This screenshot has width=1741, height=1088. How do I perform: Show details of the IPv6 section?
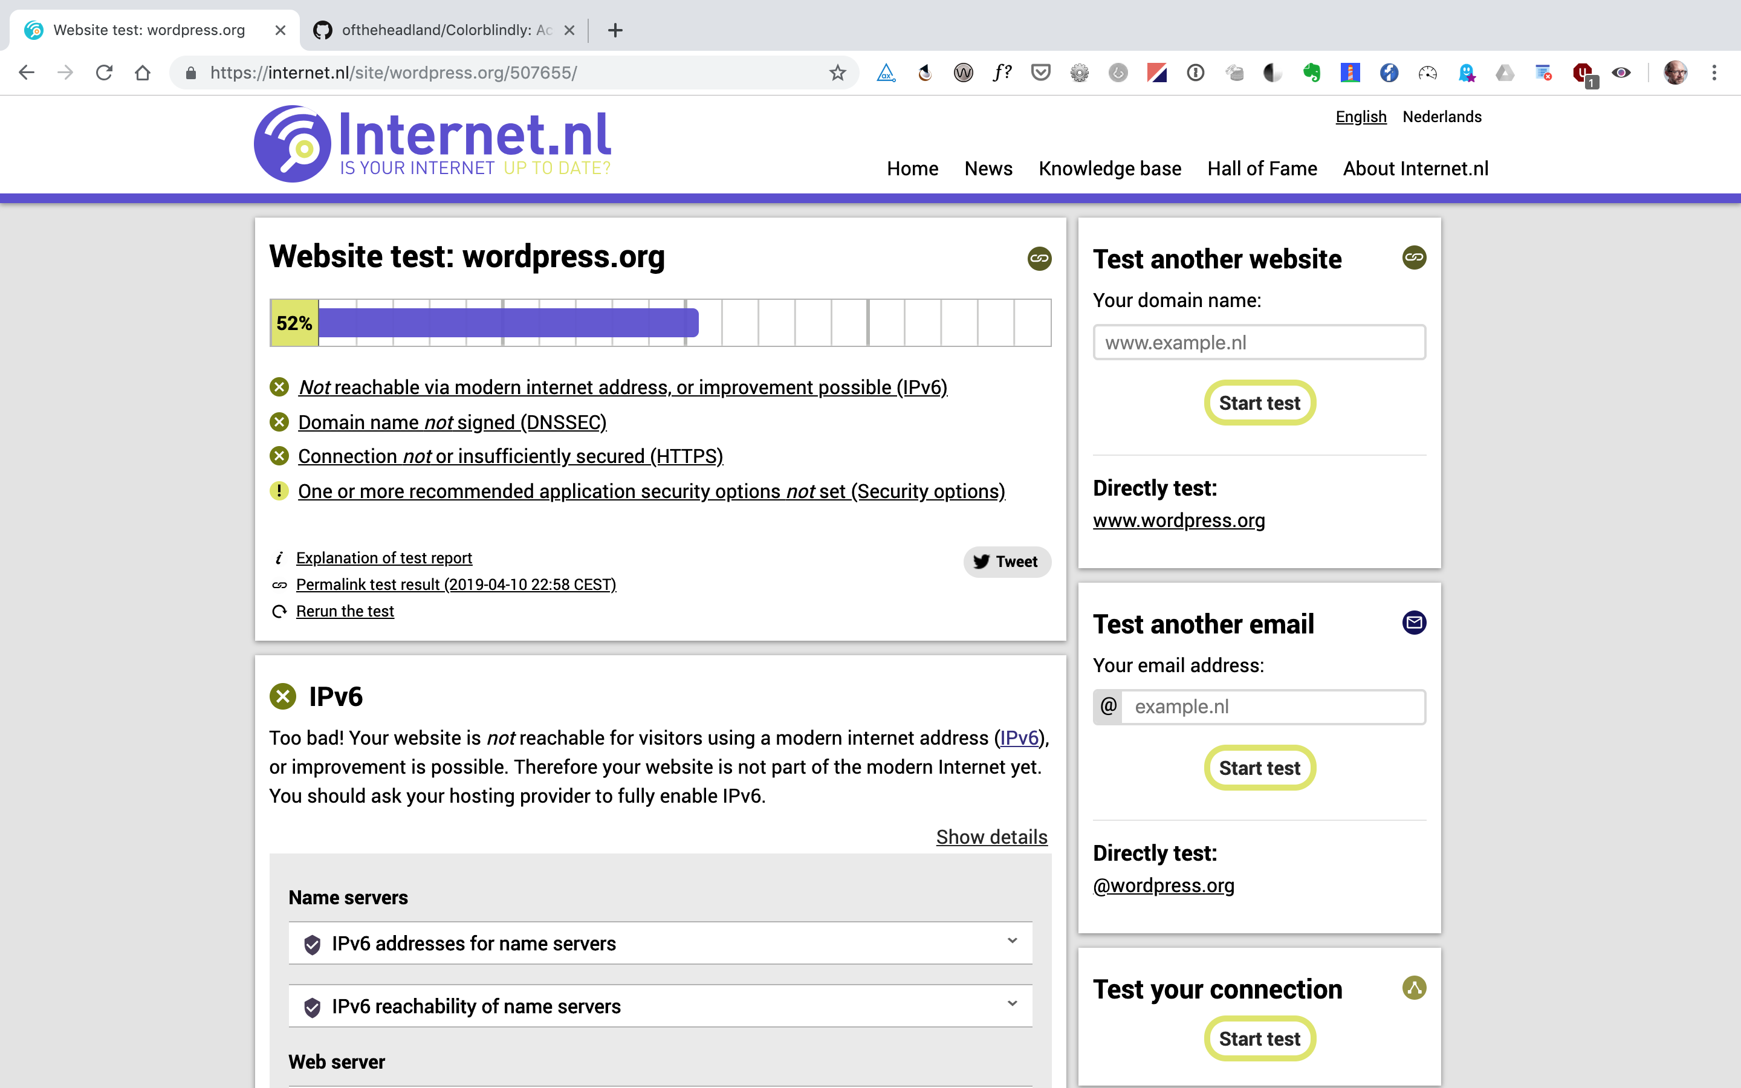[991, 837]
